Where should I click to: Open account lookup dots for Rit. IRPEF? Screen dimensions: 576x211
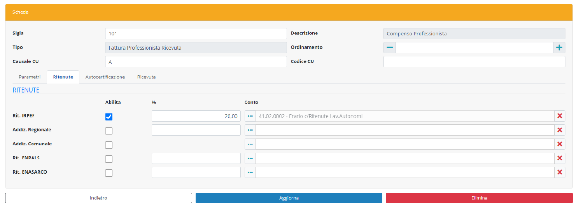(x=250, y=116)
